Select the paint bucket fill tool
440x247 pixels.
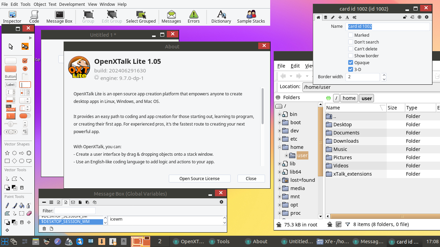click(x=22, y=205)
